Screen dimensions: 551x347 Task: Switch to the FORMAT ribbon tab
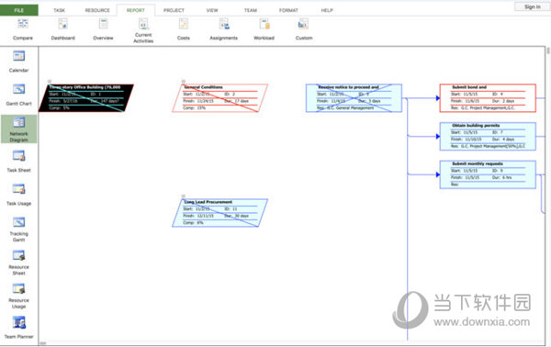pos(288,10)
